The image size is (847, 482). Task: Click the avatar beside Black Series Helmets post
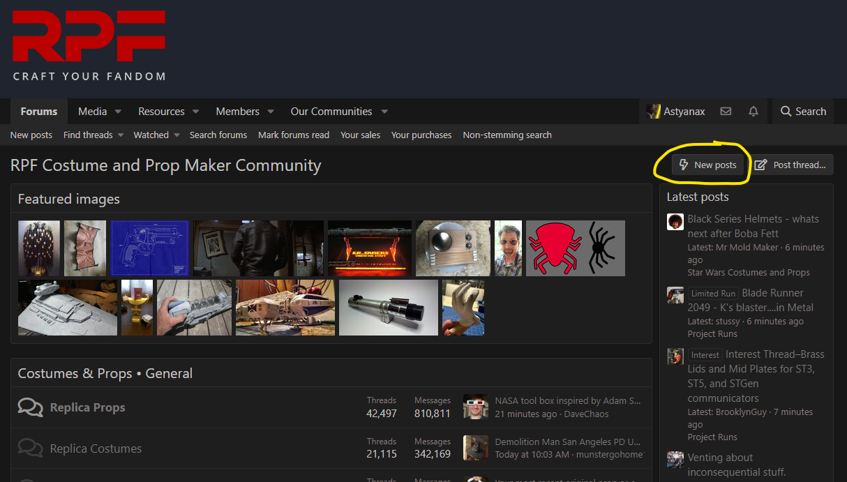(675, 222)
